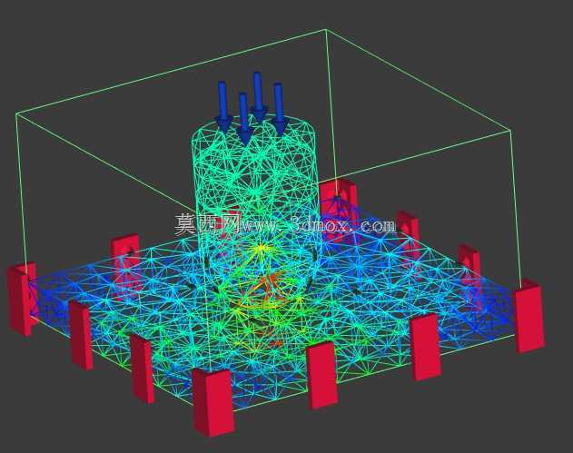The image size is (573, 453).
Task: Pick the red-orange stress hotspot inside cylinder base
Action: point(272,284)
